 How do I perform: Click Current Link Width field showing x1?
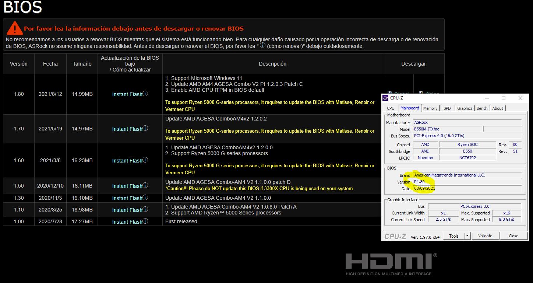coord(443,213)
